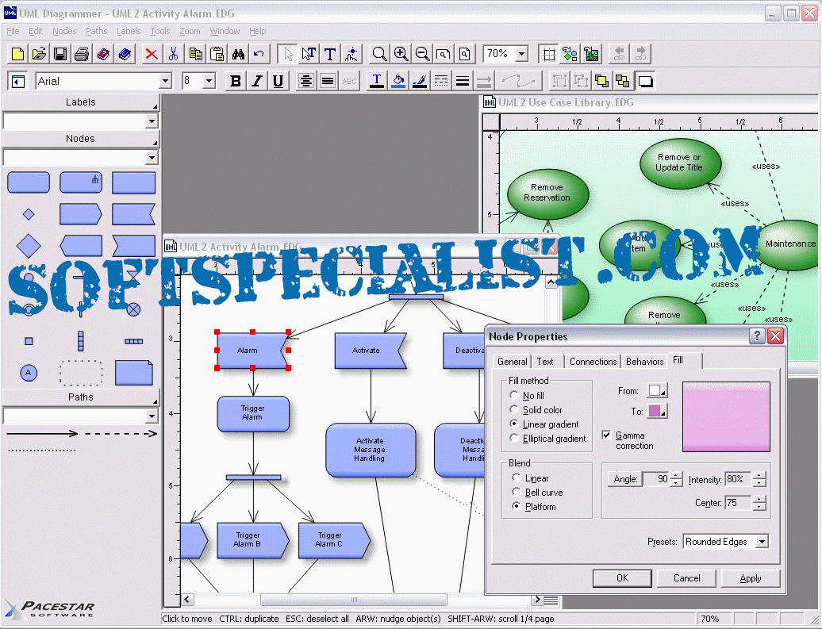Screen dimensions: 822x629
Task: Expand the 70% zoom level dropdown
Action: pyautogui.click(x=521, y=54)
